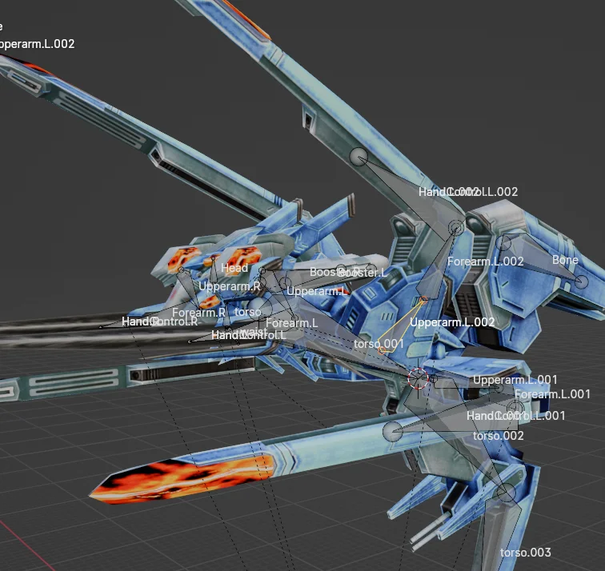605x571 pixels.
Task: Click the Forearm.L bone label
Action: (x=291, y=323)
